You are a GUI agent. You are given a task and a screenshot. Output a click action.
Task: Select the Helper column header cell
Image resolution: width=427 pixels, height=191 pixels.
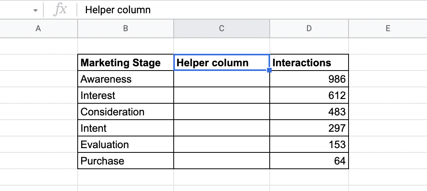click(x=221, y=63)
